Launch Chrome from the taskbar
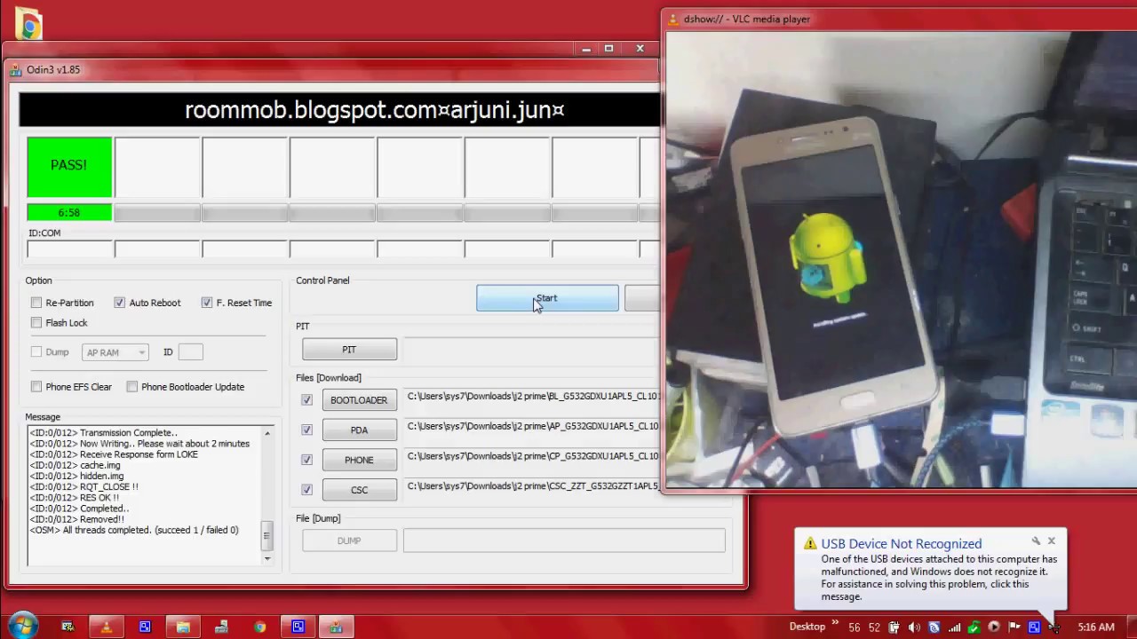 tap(259, 627)
